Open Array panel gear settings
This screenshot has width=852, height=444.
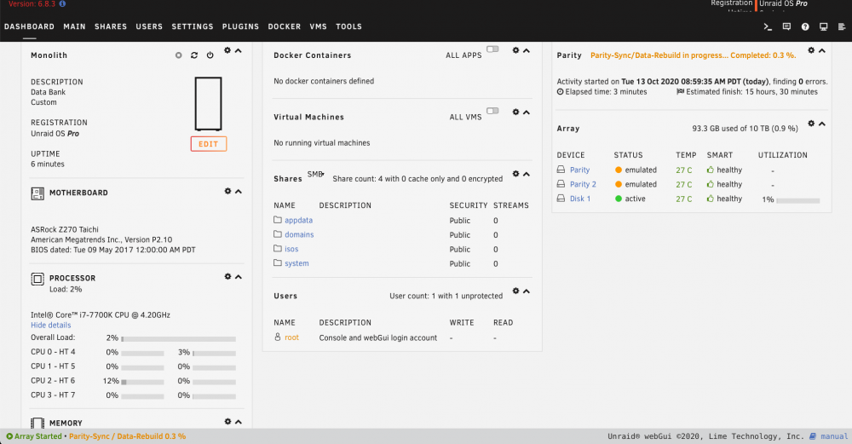click(811, 124)
